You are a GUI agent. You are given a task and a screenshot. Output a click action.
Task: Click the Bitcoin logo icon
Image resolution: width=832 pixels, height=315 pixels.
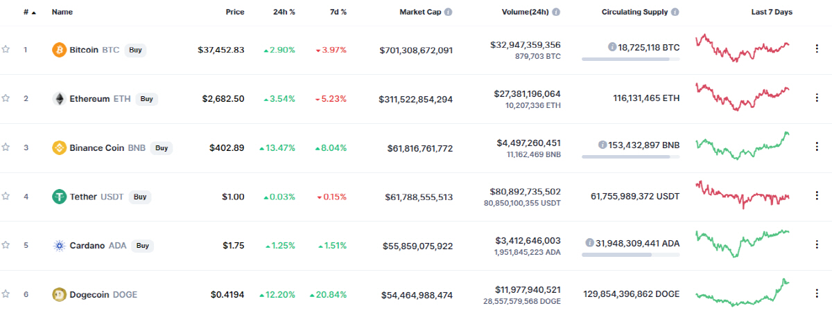60,50
